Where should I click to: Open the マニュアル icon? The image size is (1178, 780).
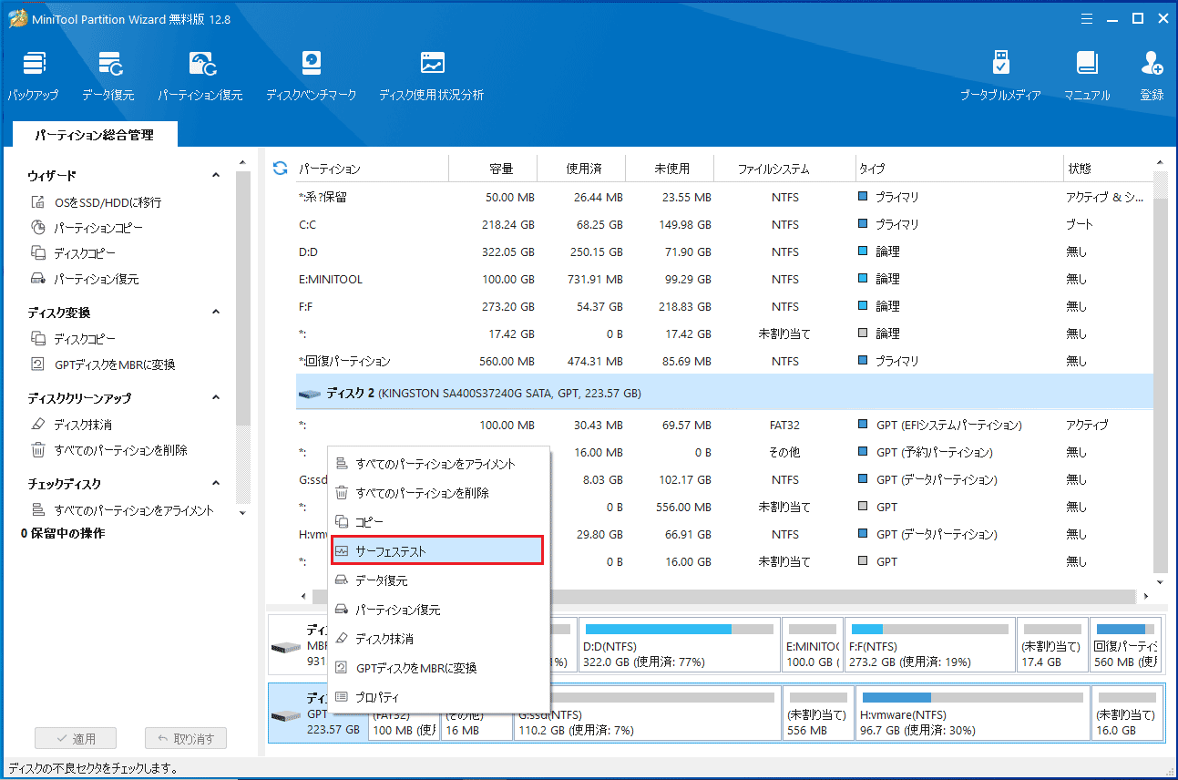(1087, 76)
